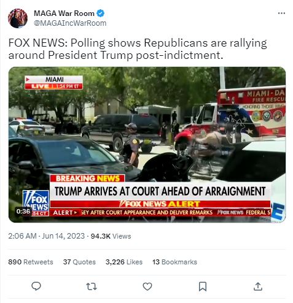Like the tweet with heart icon

point(147,286)
